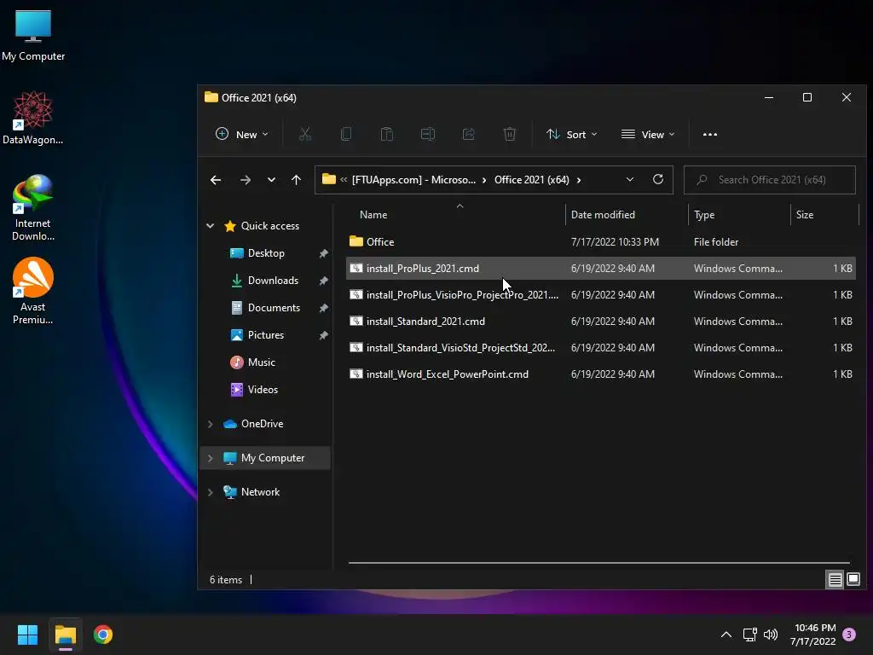Select Avast Premium desktop shortcut
This screenshot has width=873, height=655.
click(33, 291)
